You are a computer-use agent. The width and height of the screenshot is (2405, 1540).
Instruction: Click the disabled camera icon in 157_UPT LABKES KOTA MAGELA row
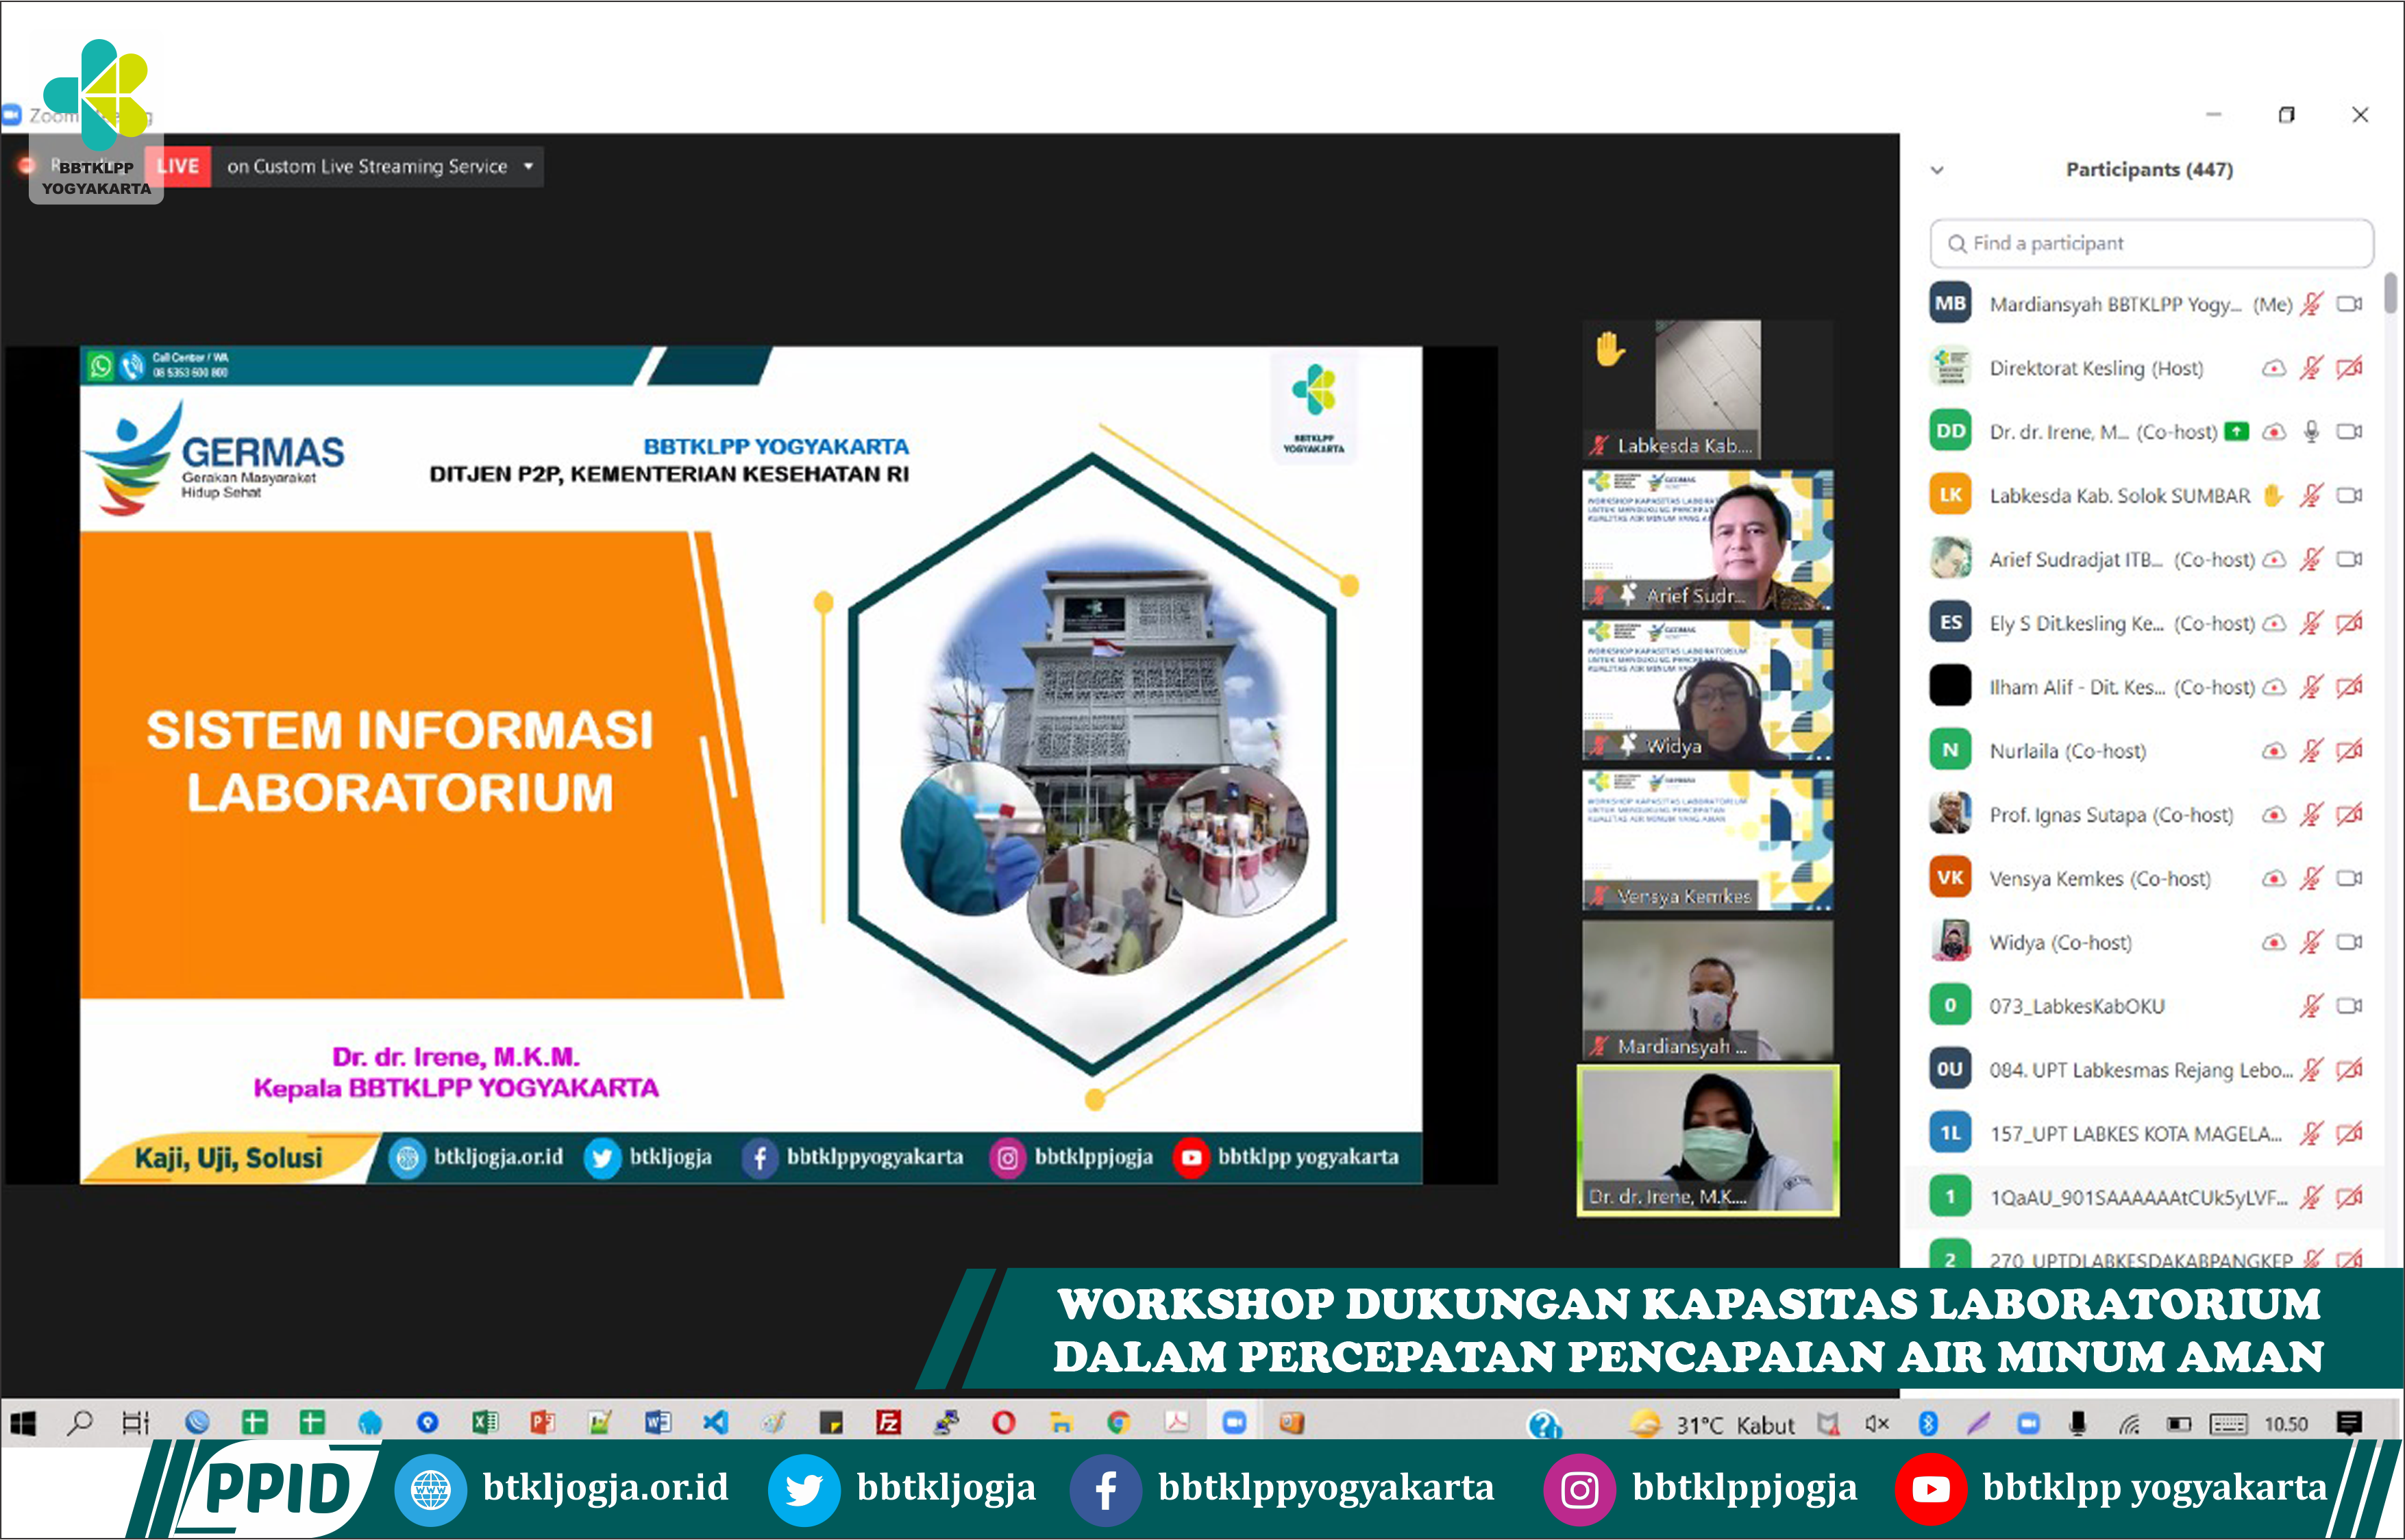coord(2350,1133)
